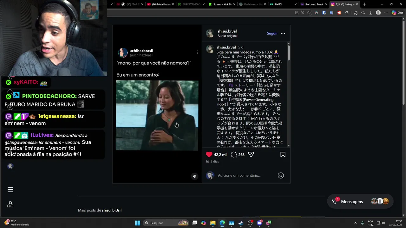This screenshot has width=406, height=228.
Task: Click 'Áudio original' label
Action: click(227, 36)
